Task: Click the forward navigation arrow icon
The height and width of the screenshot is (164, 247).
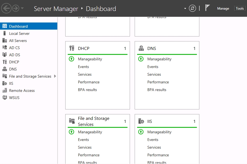Action: (15, 9)
